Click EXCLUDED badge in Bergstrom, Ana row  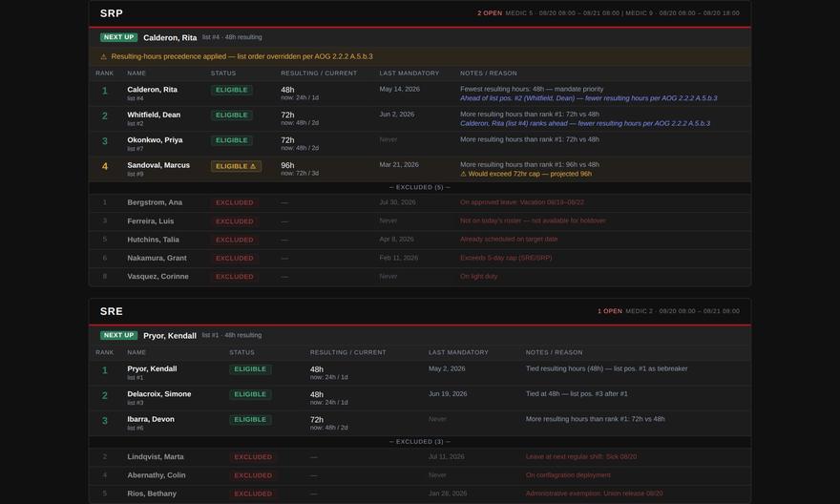(235, 203)
